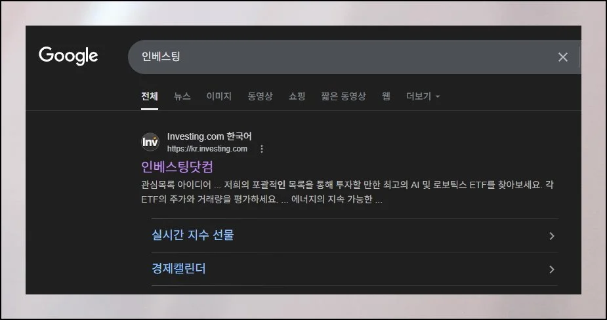Switch to the 뉴스 tab
Viewport: 607px width, 320px height.
[x=182, y=96]
